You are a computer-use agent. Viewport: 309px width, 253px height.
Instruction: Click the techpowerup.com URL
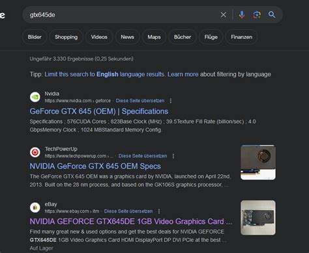tap(79, 156)
